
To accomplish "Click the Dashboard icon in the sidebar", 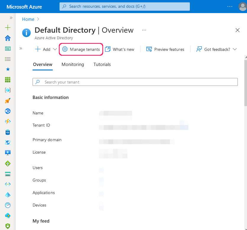I will point(8,48).
